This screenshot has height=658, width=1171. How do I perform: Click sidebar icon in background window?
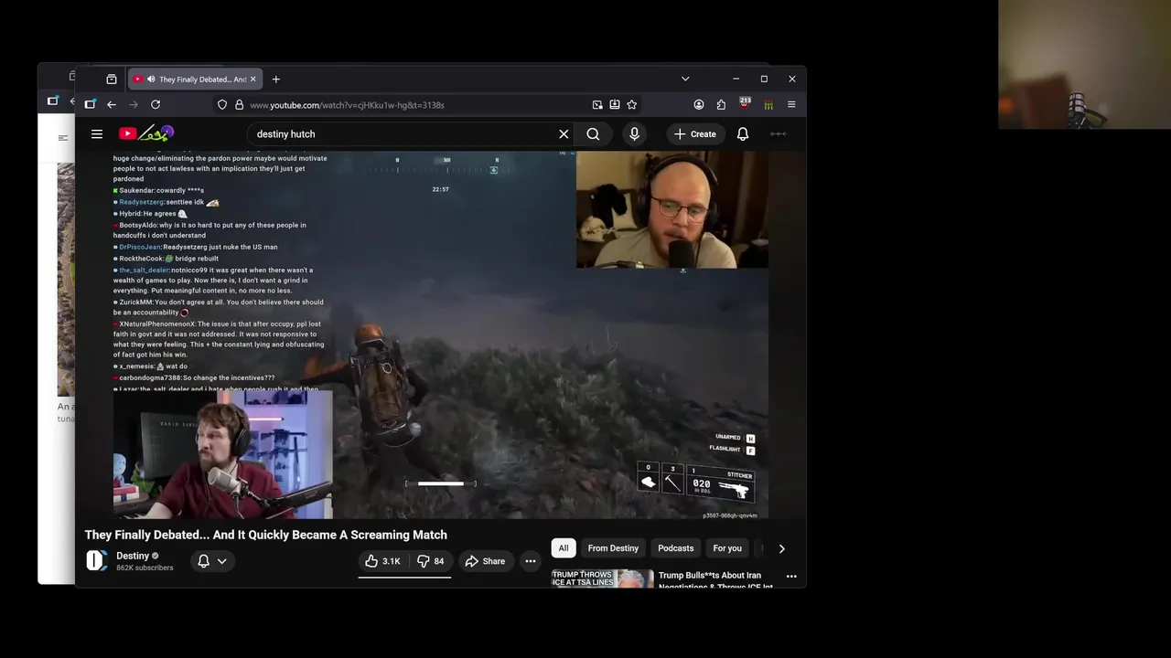coord(53,101)
